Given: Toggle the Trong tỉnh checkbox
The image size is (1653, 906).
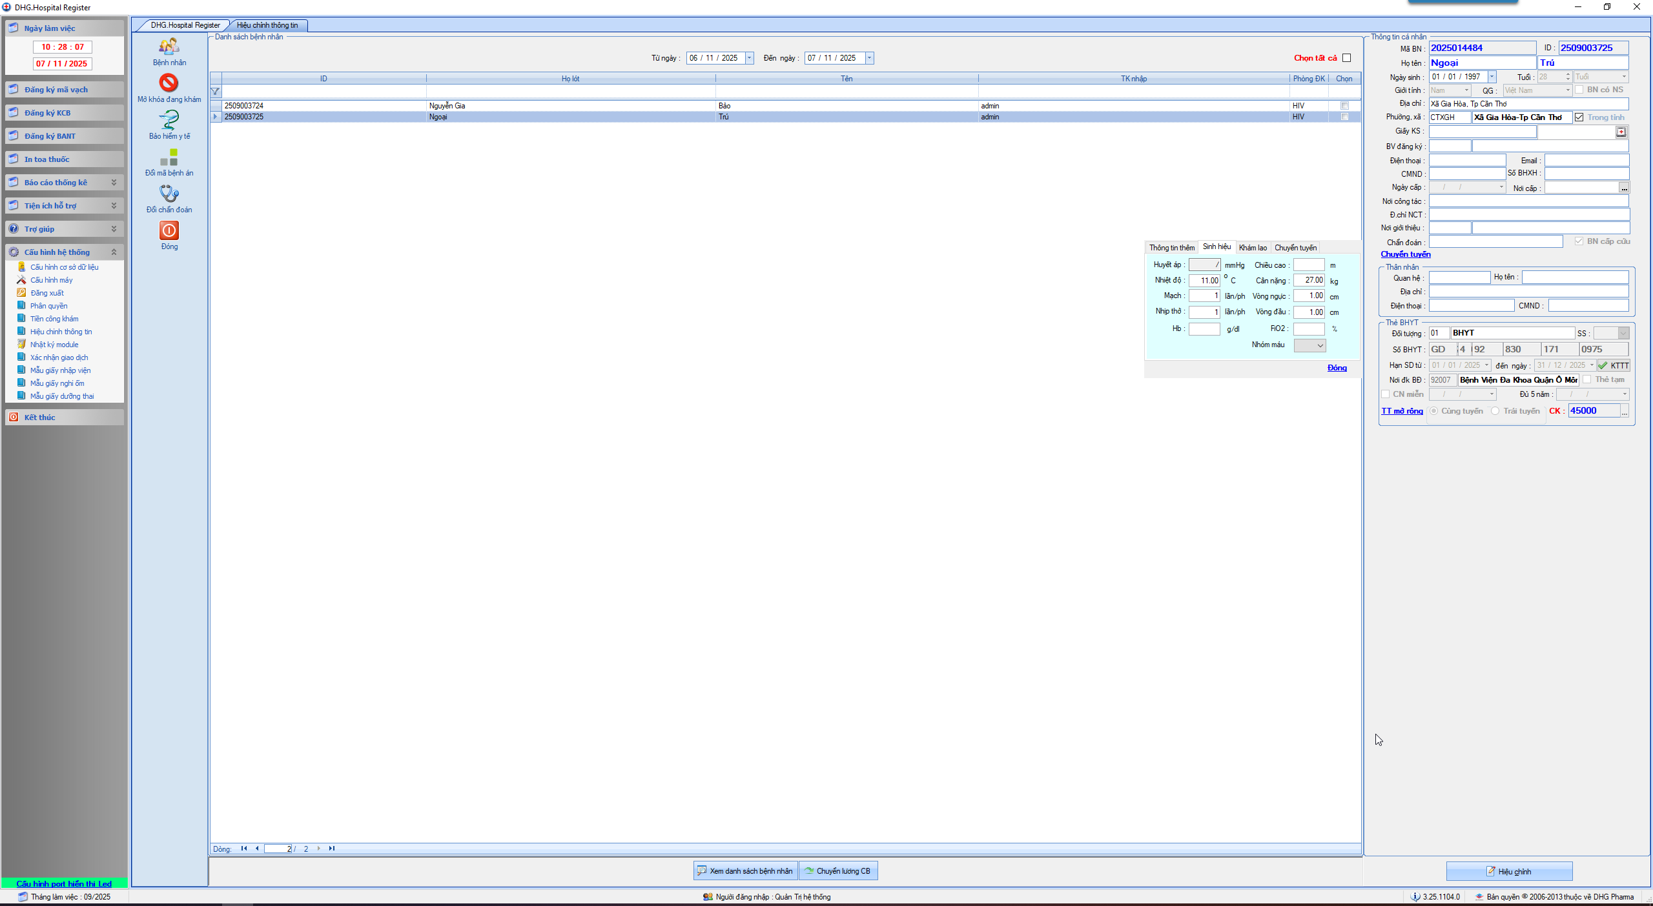Looking at the screenshot, I should [x=1579, y=117].
